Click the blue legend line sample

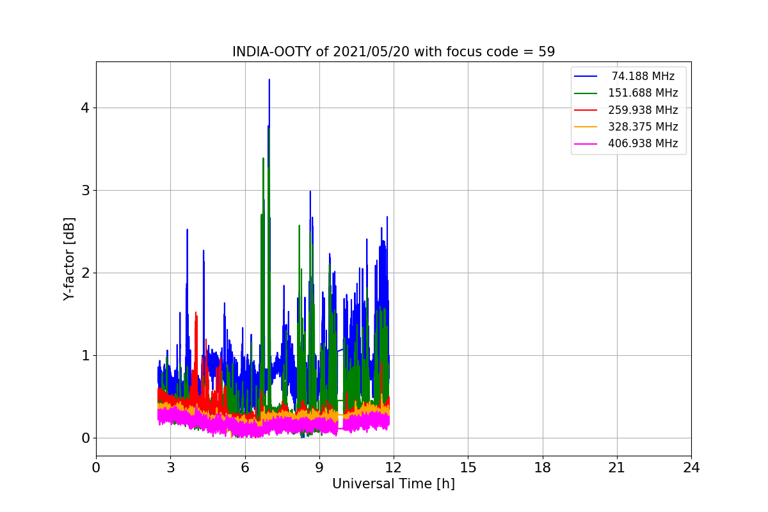tap(586, 76)
